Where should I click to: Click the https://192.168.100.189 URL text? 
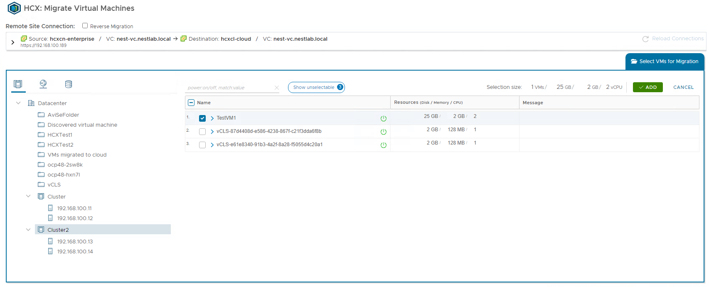click(x=44, y=45)
